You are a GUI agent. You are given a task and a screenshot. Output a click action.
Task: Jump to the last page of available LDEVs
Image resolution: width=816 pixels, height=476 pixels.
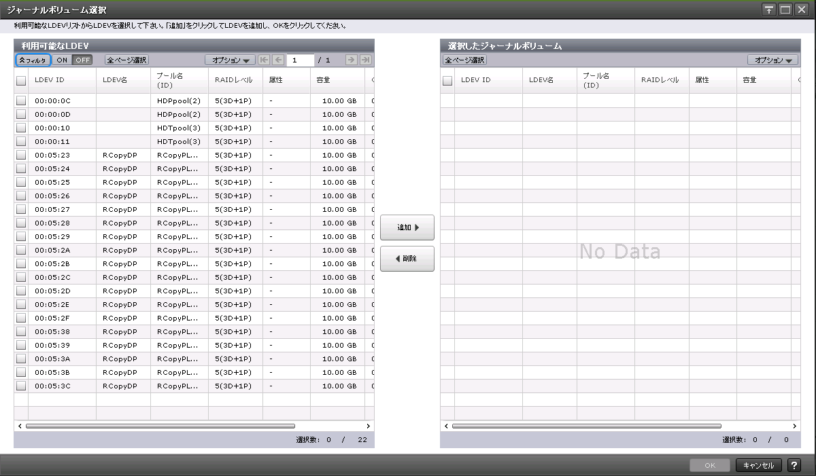point(365,60)
